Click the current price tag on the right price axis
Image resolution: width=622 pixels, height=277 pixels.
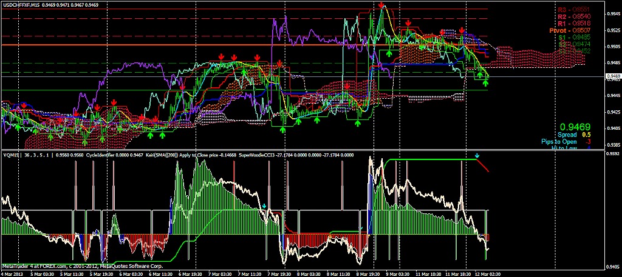click(x=613, y=76)
